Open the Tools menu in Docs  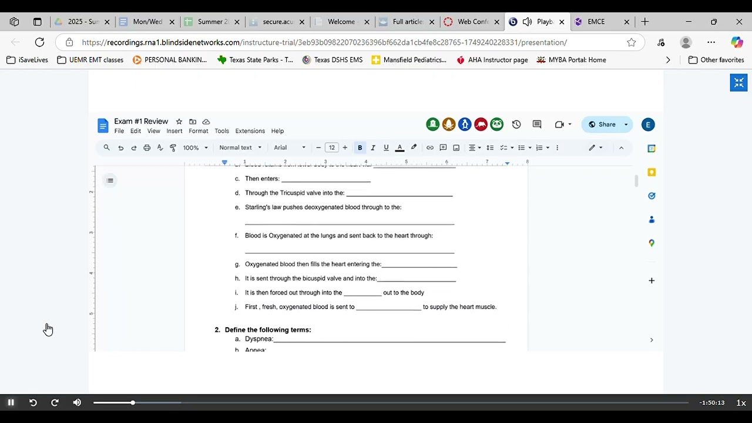221,131
